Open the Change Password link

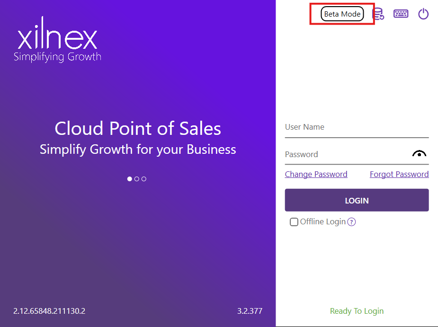click(316, 174)
